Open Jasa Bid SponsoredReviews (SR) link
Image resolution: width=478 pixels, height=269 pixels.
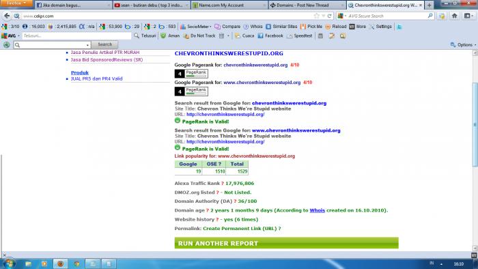107,59
